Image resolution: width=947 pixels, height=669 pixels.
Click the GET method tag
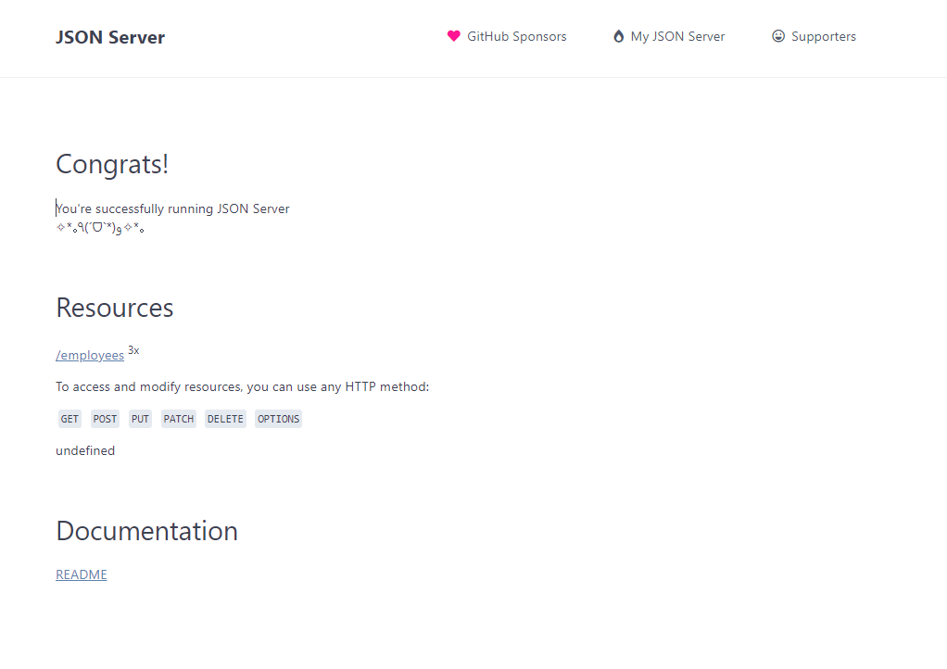[x=69, y=419]
